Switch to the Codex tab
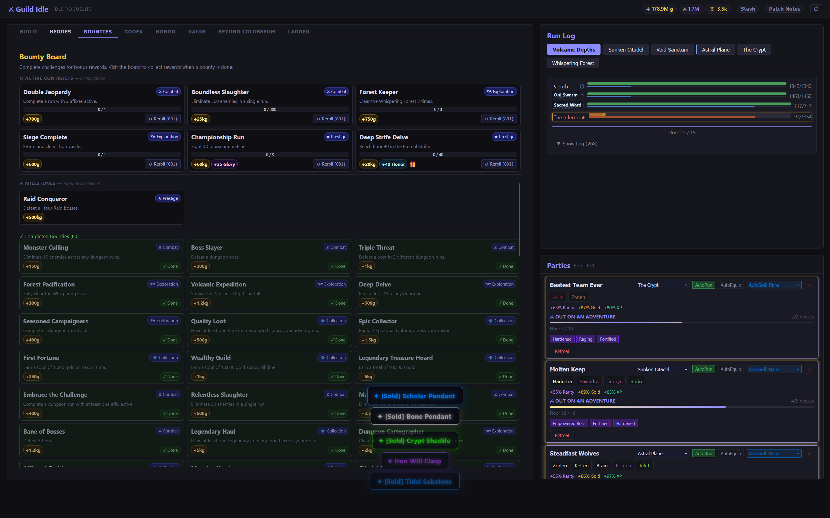The image size is (830, 518). click(133, 31)
